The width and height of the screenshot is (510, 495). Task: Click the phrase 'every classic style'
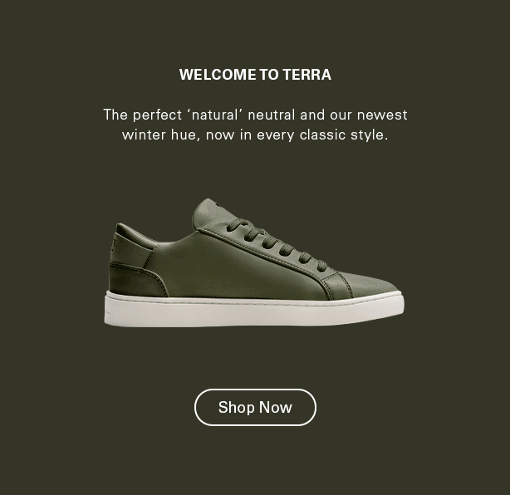322,135
